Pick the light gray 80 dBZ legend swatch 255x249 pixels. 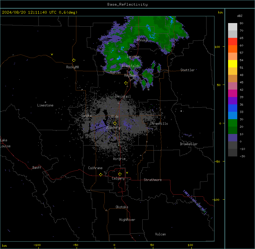(x=233, y=27)
